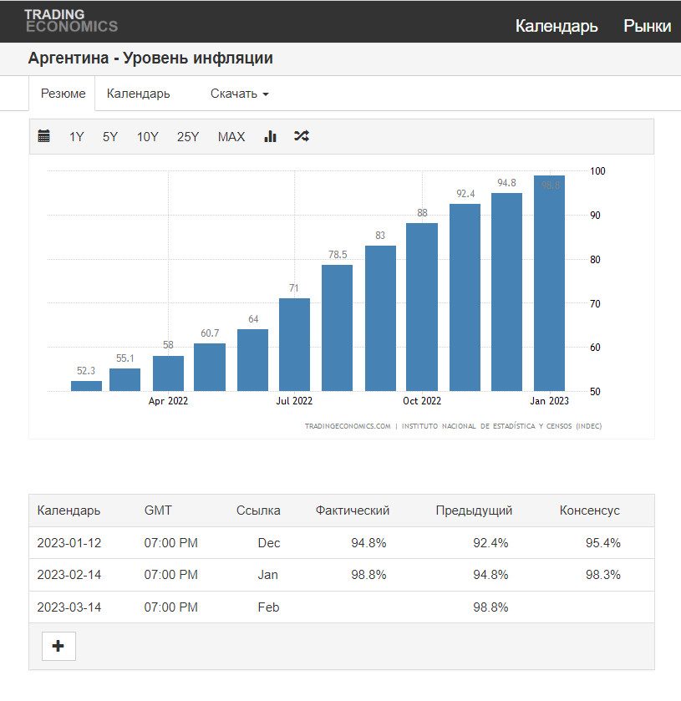Open the Trading Economics logo homepage

[x=71, y=21]
